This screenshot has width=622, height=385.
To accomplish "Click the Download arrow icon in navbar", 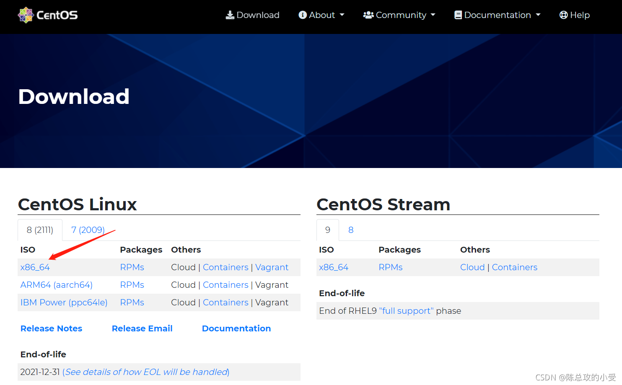I will [x=230, y=15].
